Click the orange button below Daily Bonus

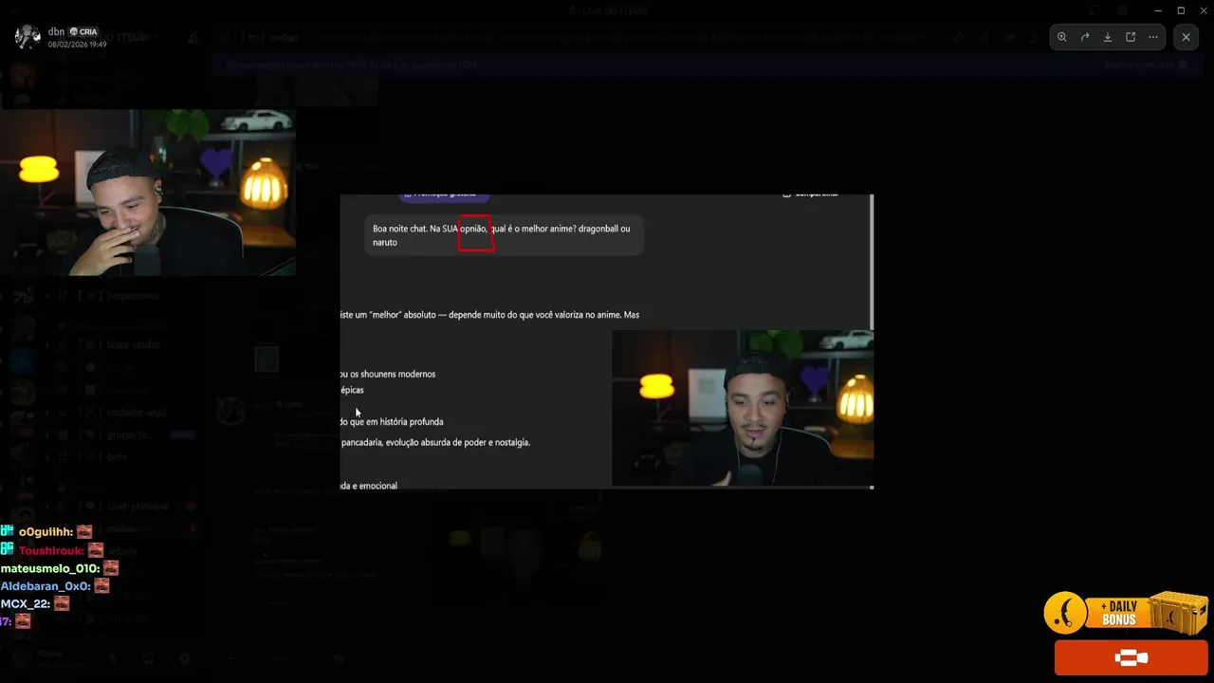point(1131,657)
